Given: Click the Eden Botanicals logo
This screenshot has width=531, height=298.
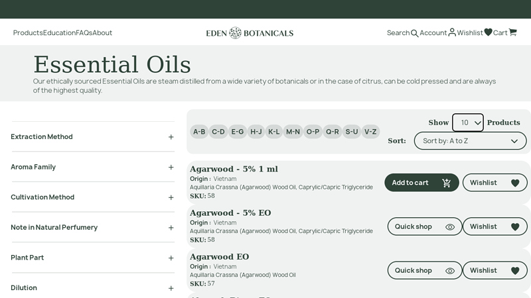Looking at the screenshot, I should pos(250,32).
